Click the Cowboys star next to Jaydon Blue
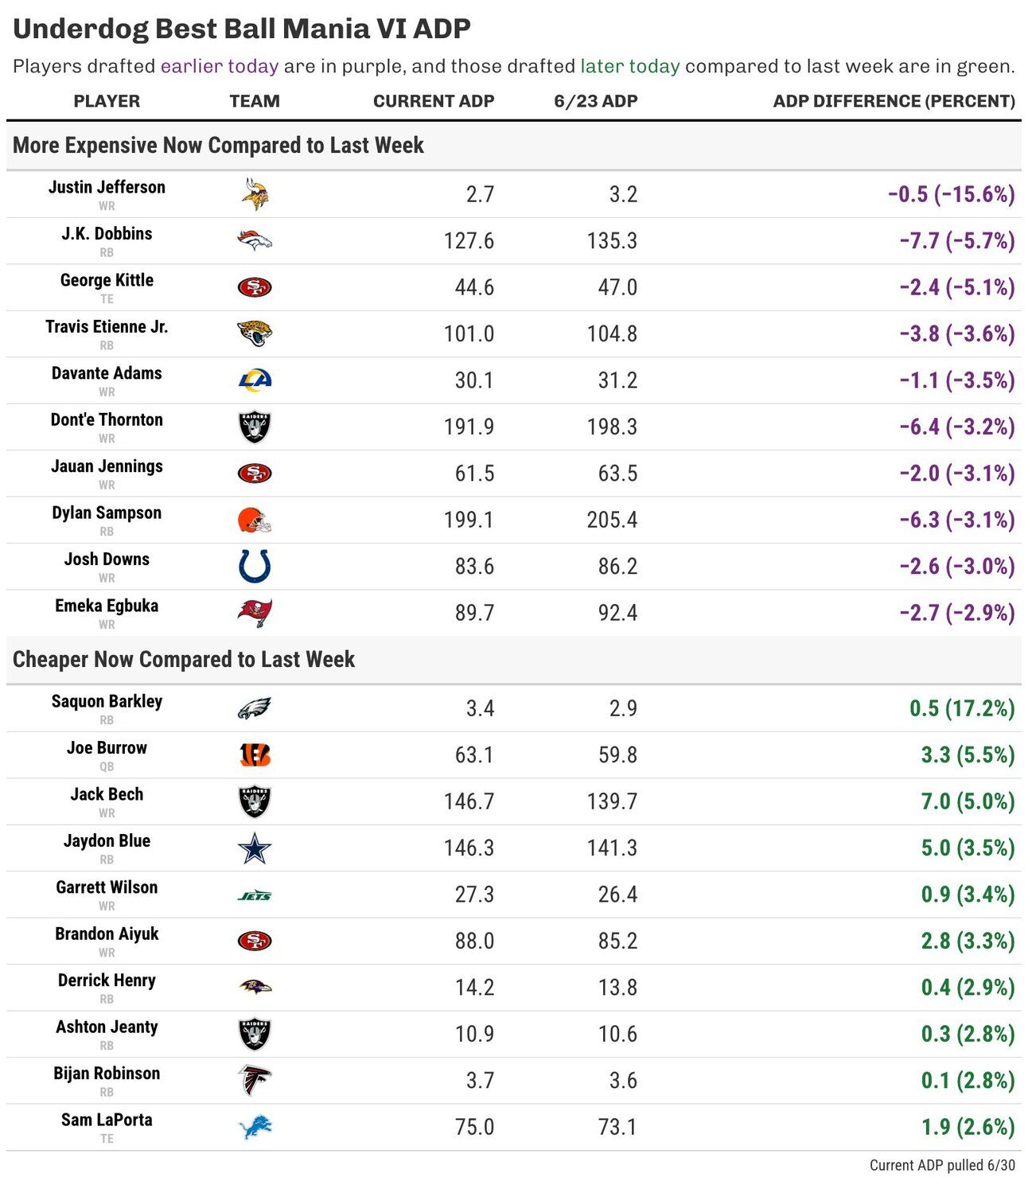This screenshot has width=1028, height=1185. 255,848
